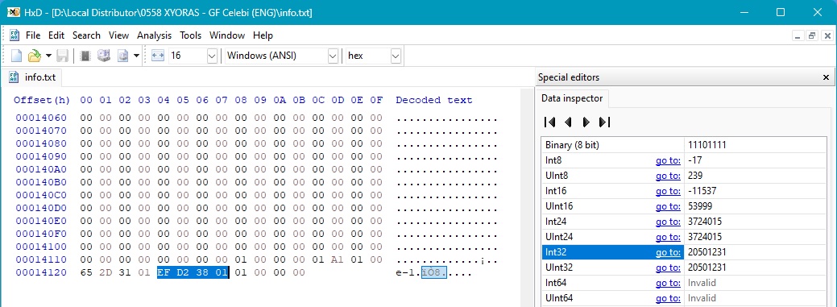Open the Help menu
Viewport: 837px width, 307px height.
click(x=263, y=35)
